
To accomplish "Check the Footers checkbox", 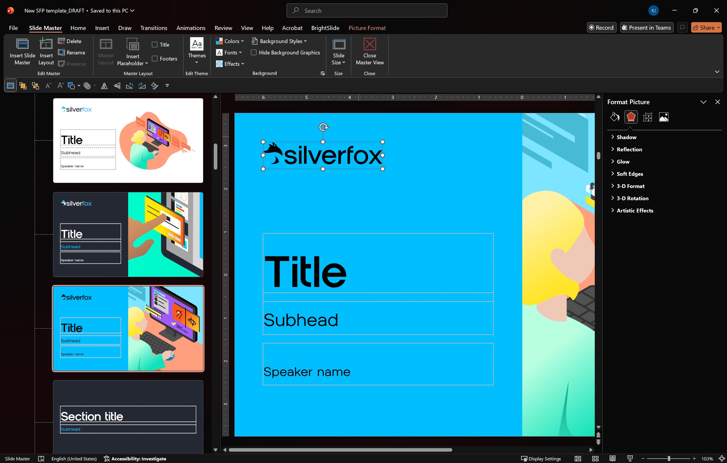I will [x=155, y=58].
